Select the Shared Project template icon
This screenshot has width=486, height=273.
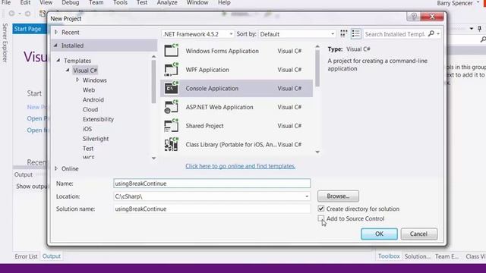(x=172, y=126)
